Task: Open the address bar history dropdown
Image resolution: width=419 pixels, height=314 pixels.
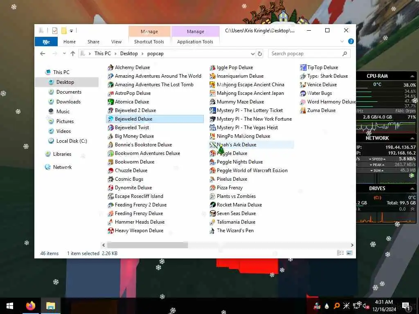Action: pyautogui.click(x=252, y=54)
